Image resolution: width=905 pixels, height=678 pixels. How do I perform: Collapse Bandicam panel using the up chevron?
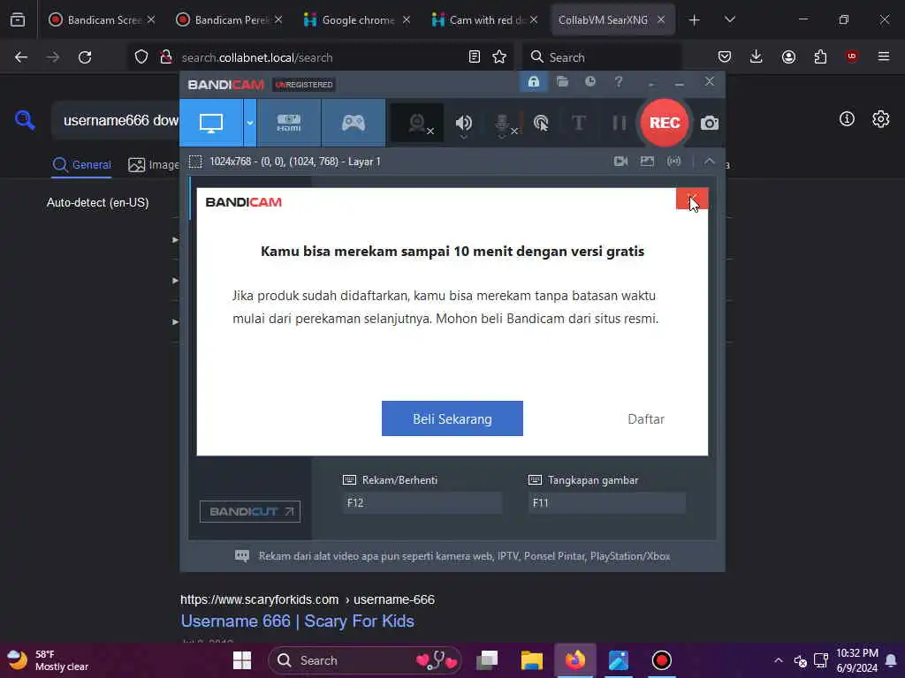point(710,162)
